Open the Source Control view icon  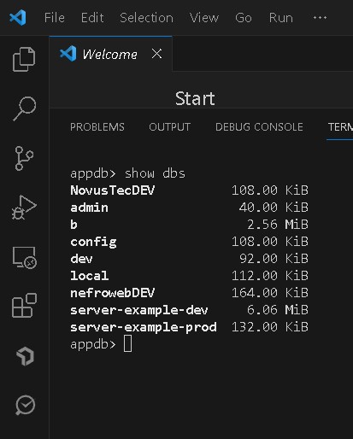coord(24,158)
